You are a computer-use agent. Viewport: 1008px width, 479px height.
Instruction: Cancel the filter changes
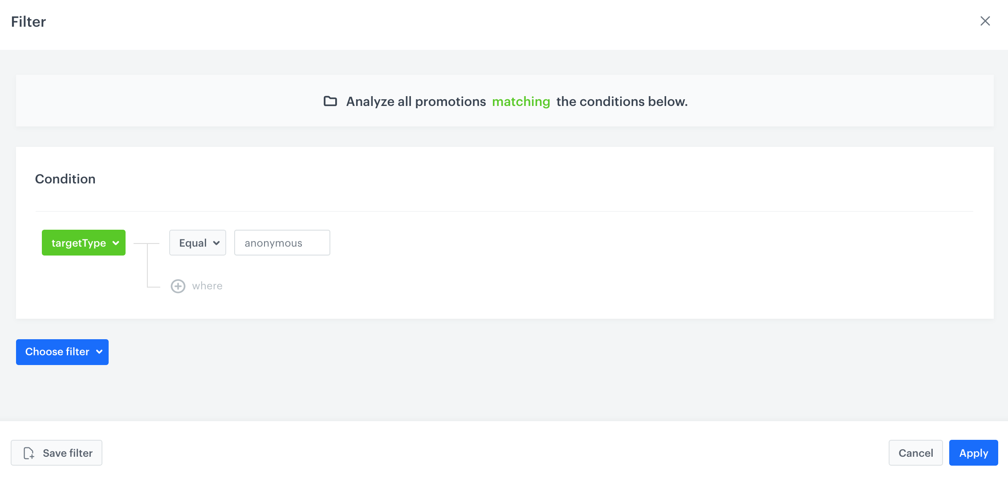tap(915, 453)
